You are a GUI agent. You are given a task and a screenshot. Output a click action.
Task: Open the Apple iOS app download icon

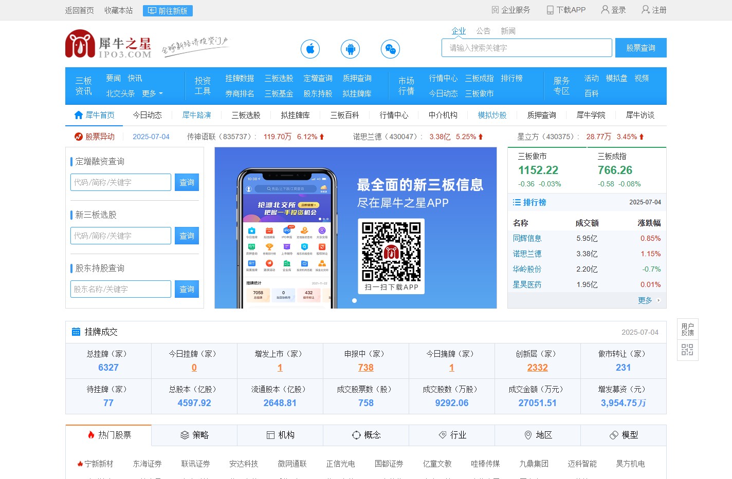tap(310, 49)
